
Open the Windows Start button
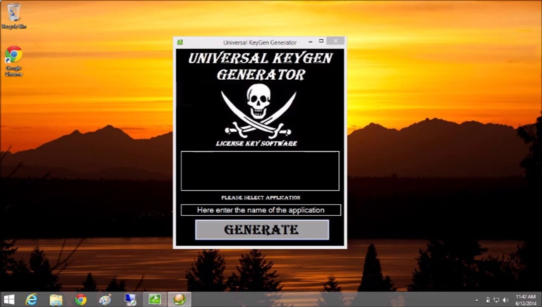point(9,299)
